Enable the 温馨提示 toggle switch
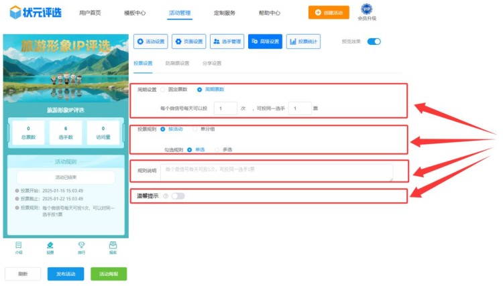Viewport: 503px width, 286px height. [178, 196]
